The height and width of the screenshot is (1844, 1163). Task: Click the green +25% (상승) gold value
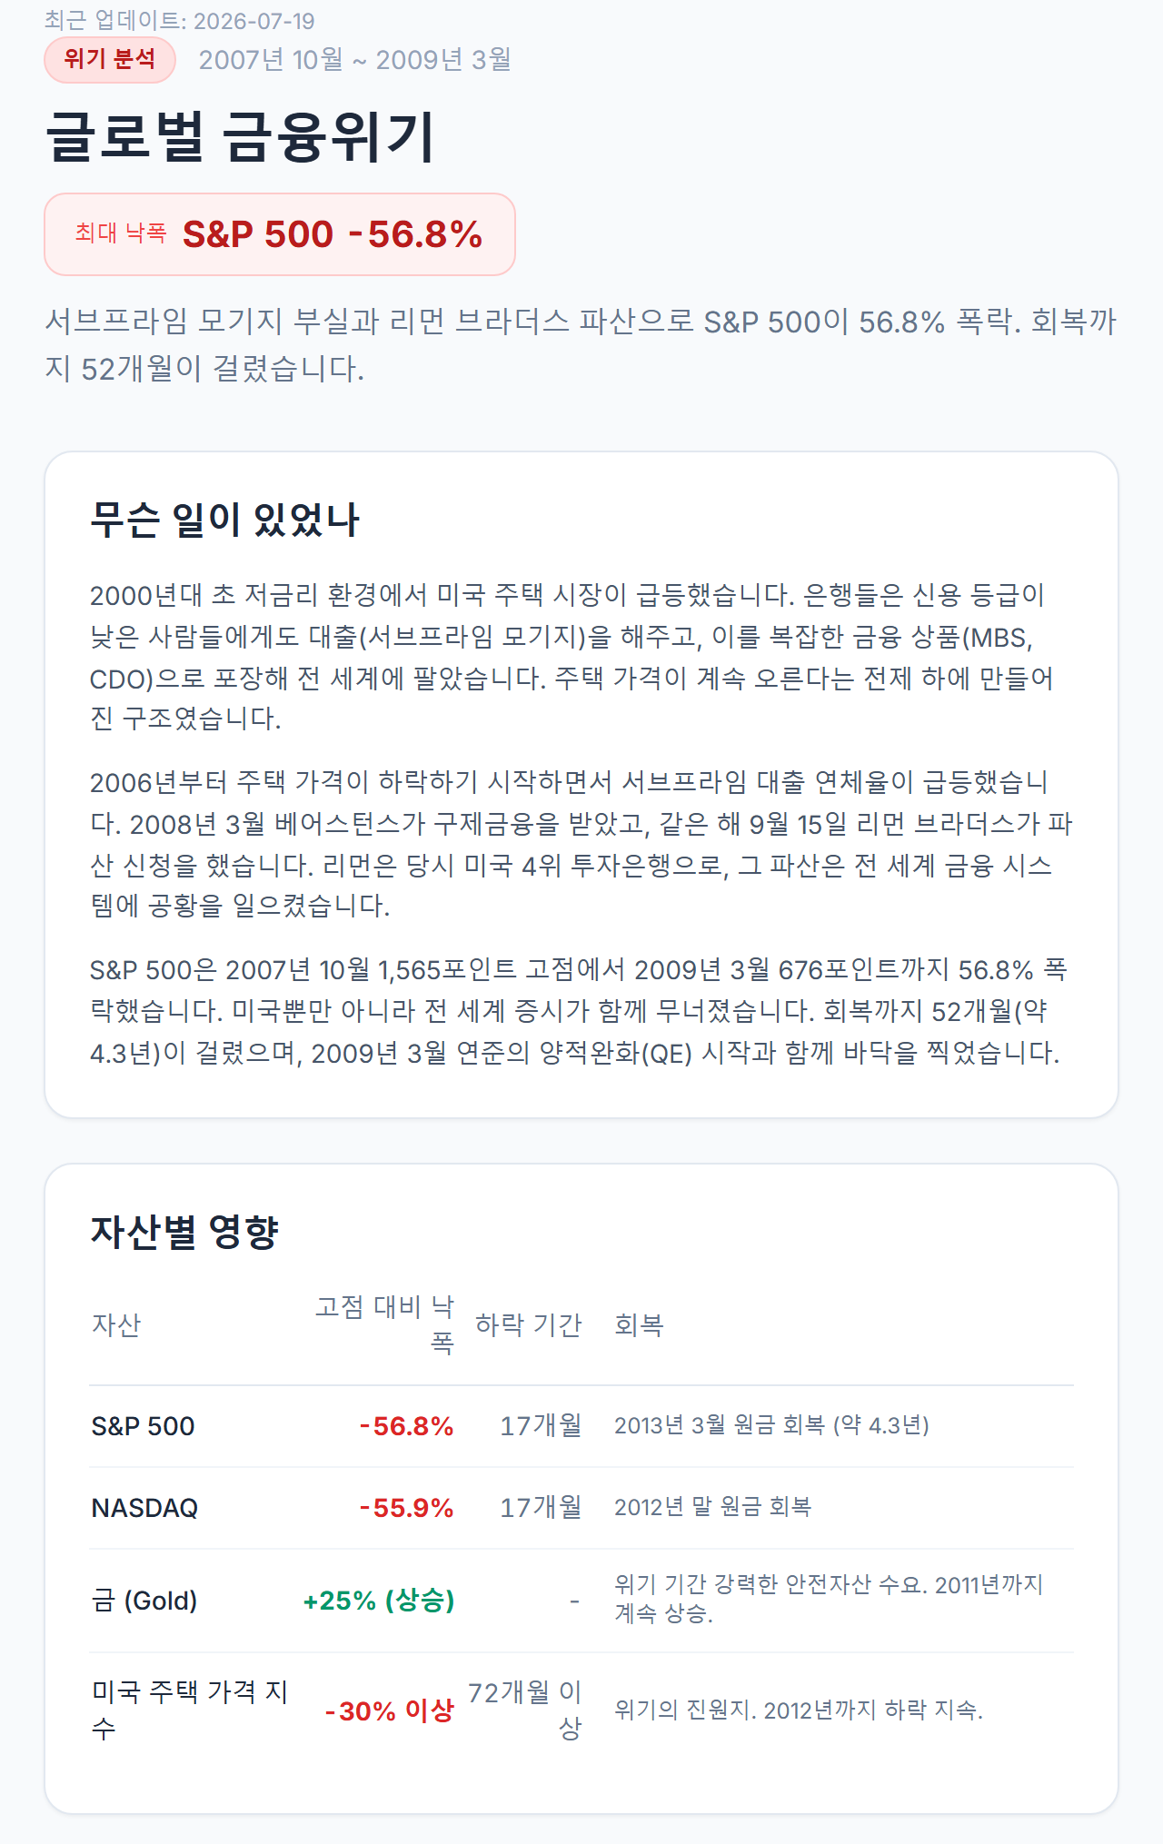pos(379,1601)
